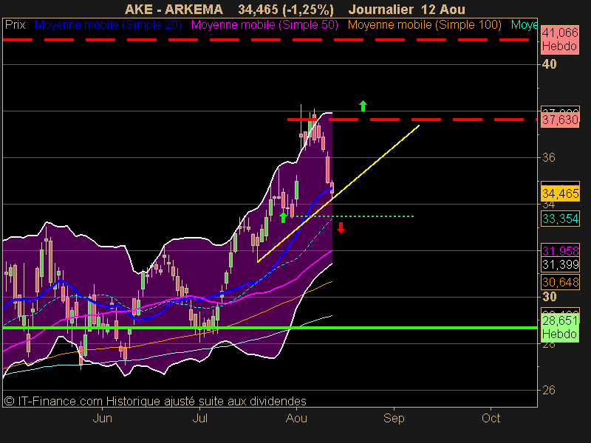Image resolution: width=591 pixels, height=443 pixels.
Task: Click the 'Aou' label on the time axis
Action: tap(297, 418)
